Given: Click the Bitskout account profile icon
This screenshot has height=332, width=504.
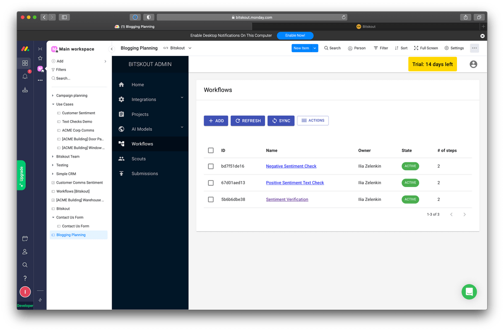Looking at the screenshot, I should (x=473, y=64).
